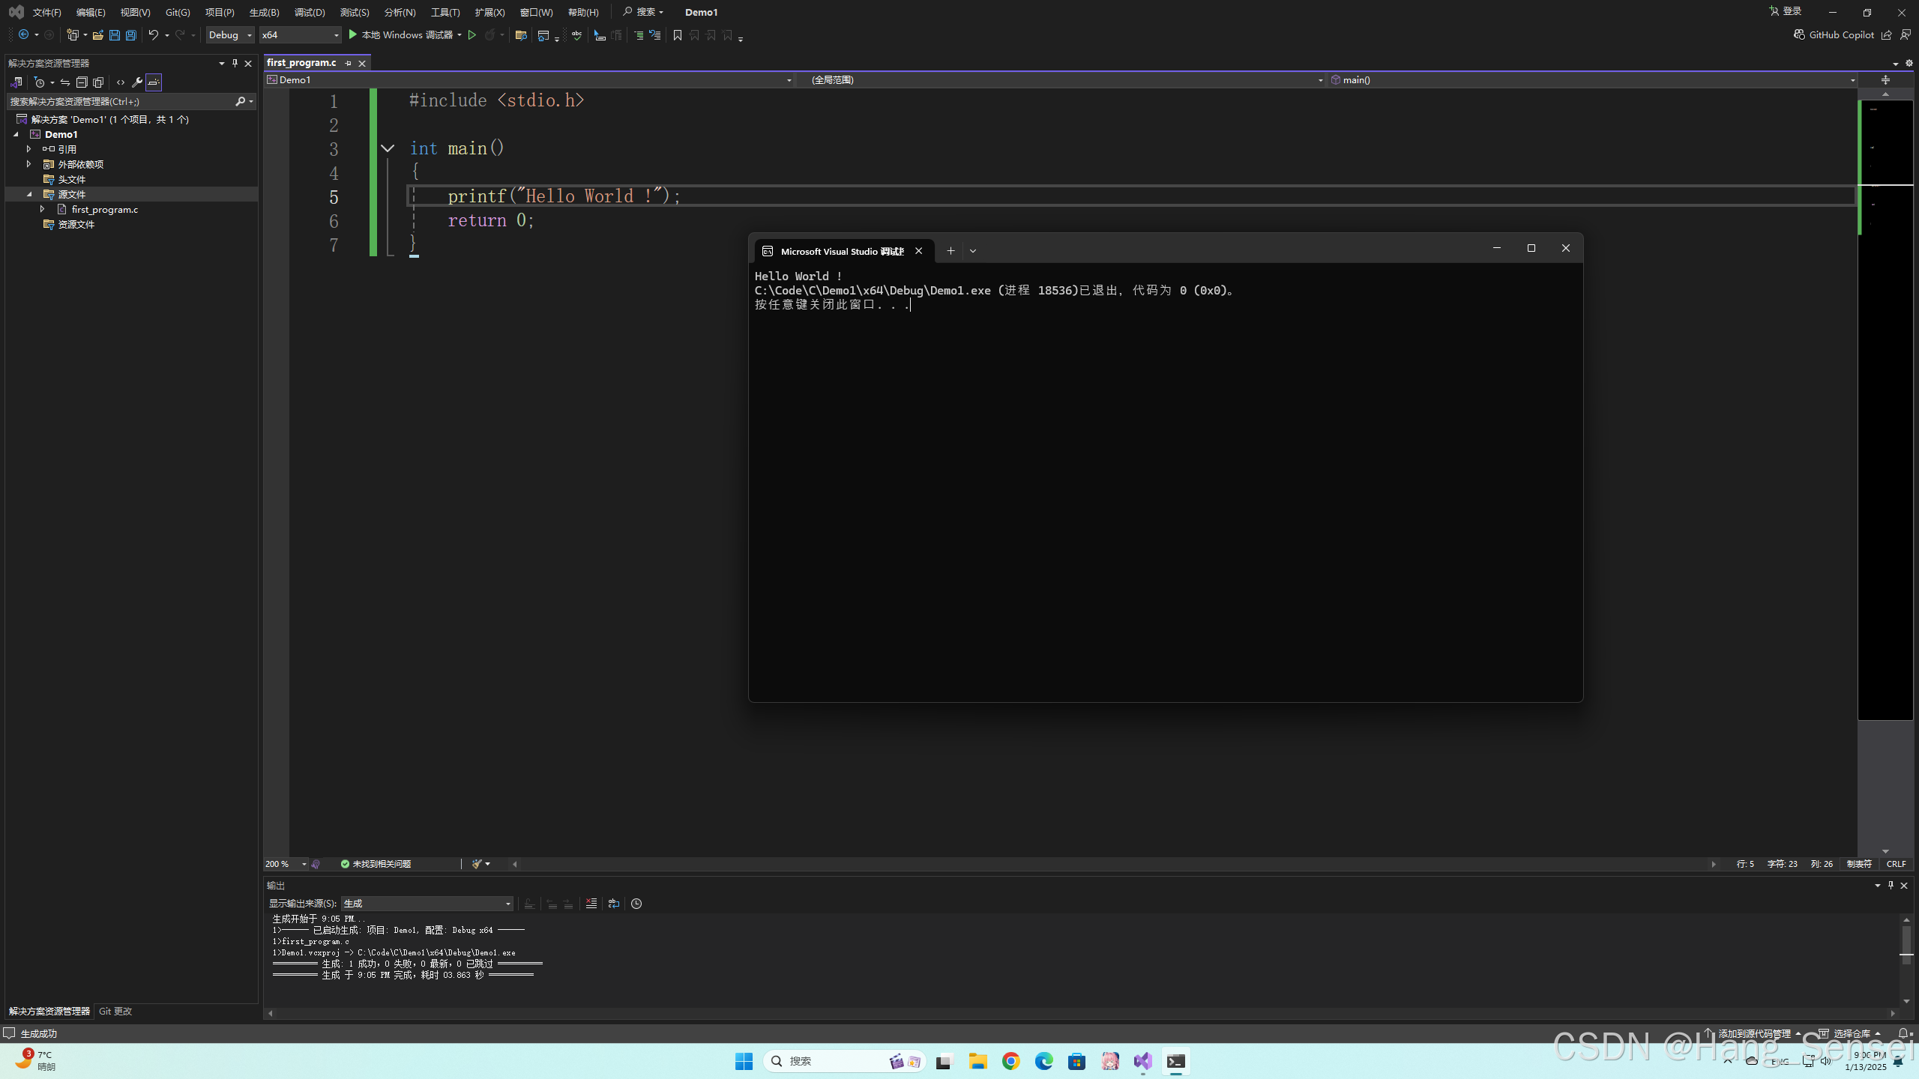Screen dimensions: 1919x1079
Task: Expand the 外部依赖项 tree node
Action: pyautogui.click(x=29, y=164)
